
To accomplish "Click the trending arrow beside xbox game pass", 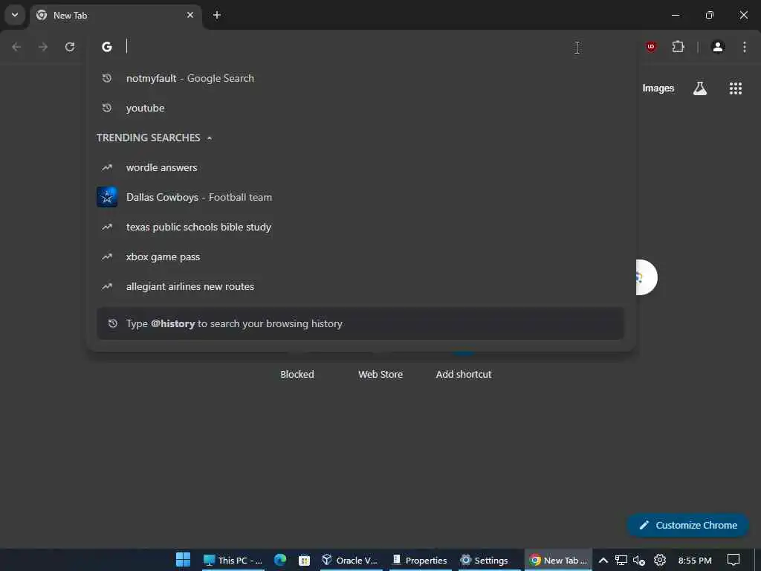I will (x=107, y=257).
